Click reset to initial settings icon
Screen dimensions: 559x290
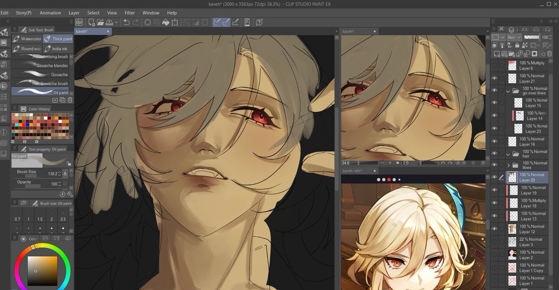point(62,194)
